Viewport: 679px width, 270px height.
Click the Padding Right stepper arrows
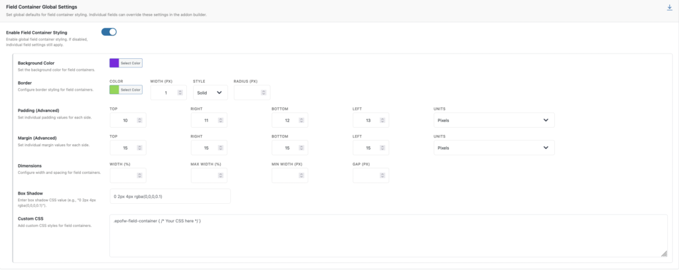tap(219, 120)
